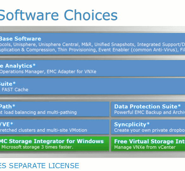This screenshot has height=171, width=185.
Task: Click "Operations Manager, EMC Adapter for VNXe" text
Action: tap(48, 72)
